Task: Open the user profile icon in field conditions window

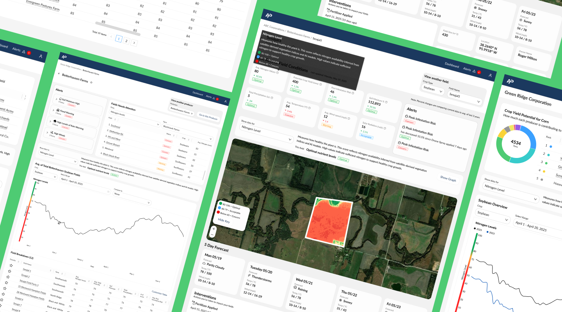Action: tap(490, 75)
